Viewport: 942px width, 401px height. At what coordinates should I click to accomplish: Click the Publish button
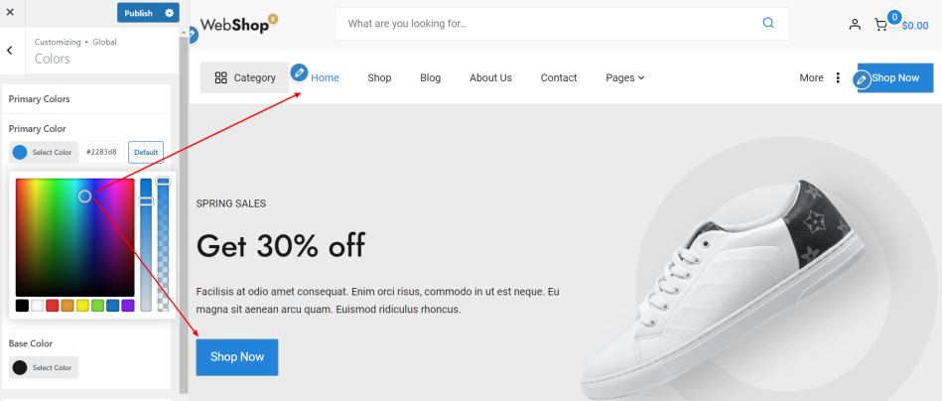139,13
